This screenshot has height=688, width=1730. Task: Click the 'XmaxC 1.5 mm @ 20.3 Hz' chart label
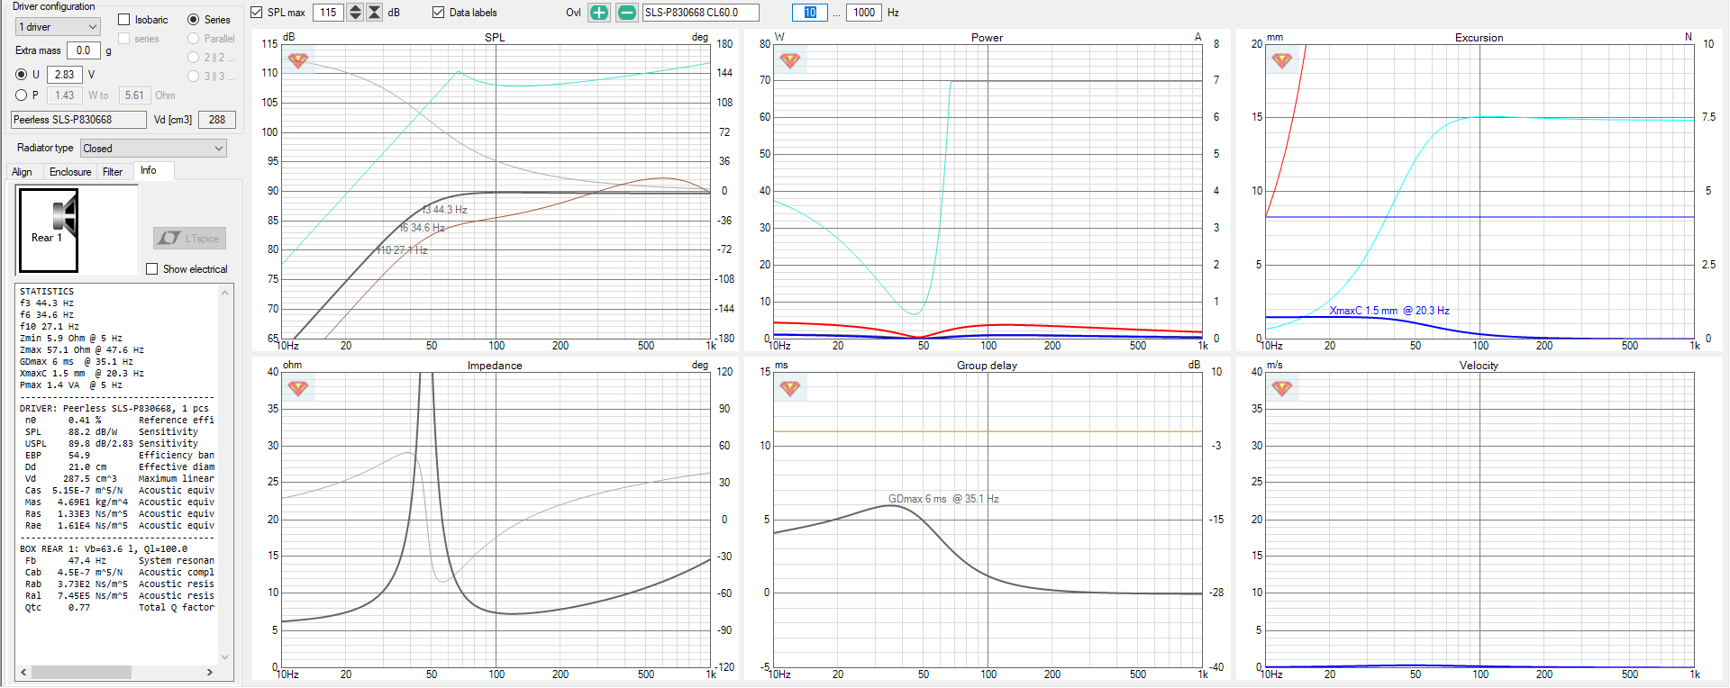(1389, 311)
